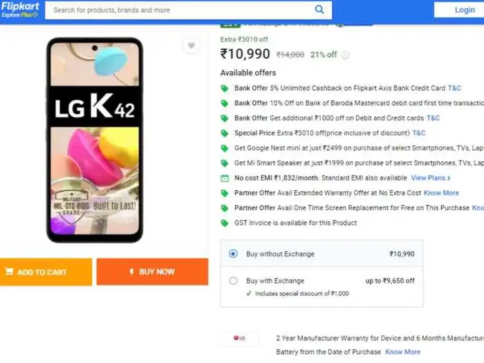Click the price info circle icon
This screenshot has height=363, width=484.
pos(346,55)
